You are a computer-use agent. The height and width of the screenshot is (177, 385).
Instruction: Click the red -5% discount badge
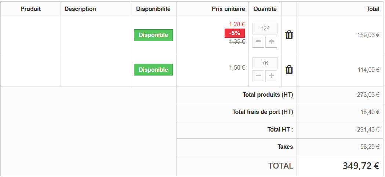click(x=235, y=33)
